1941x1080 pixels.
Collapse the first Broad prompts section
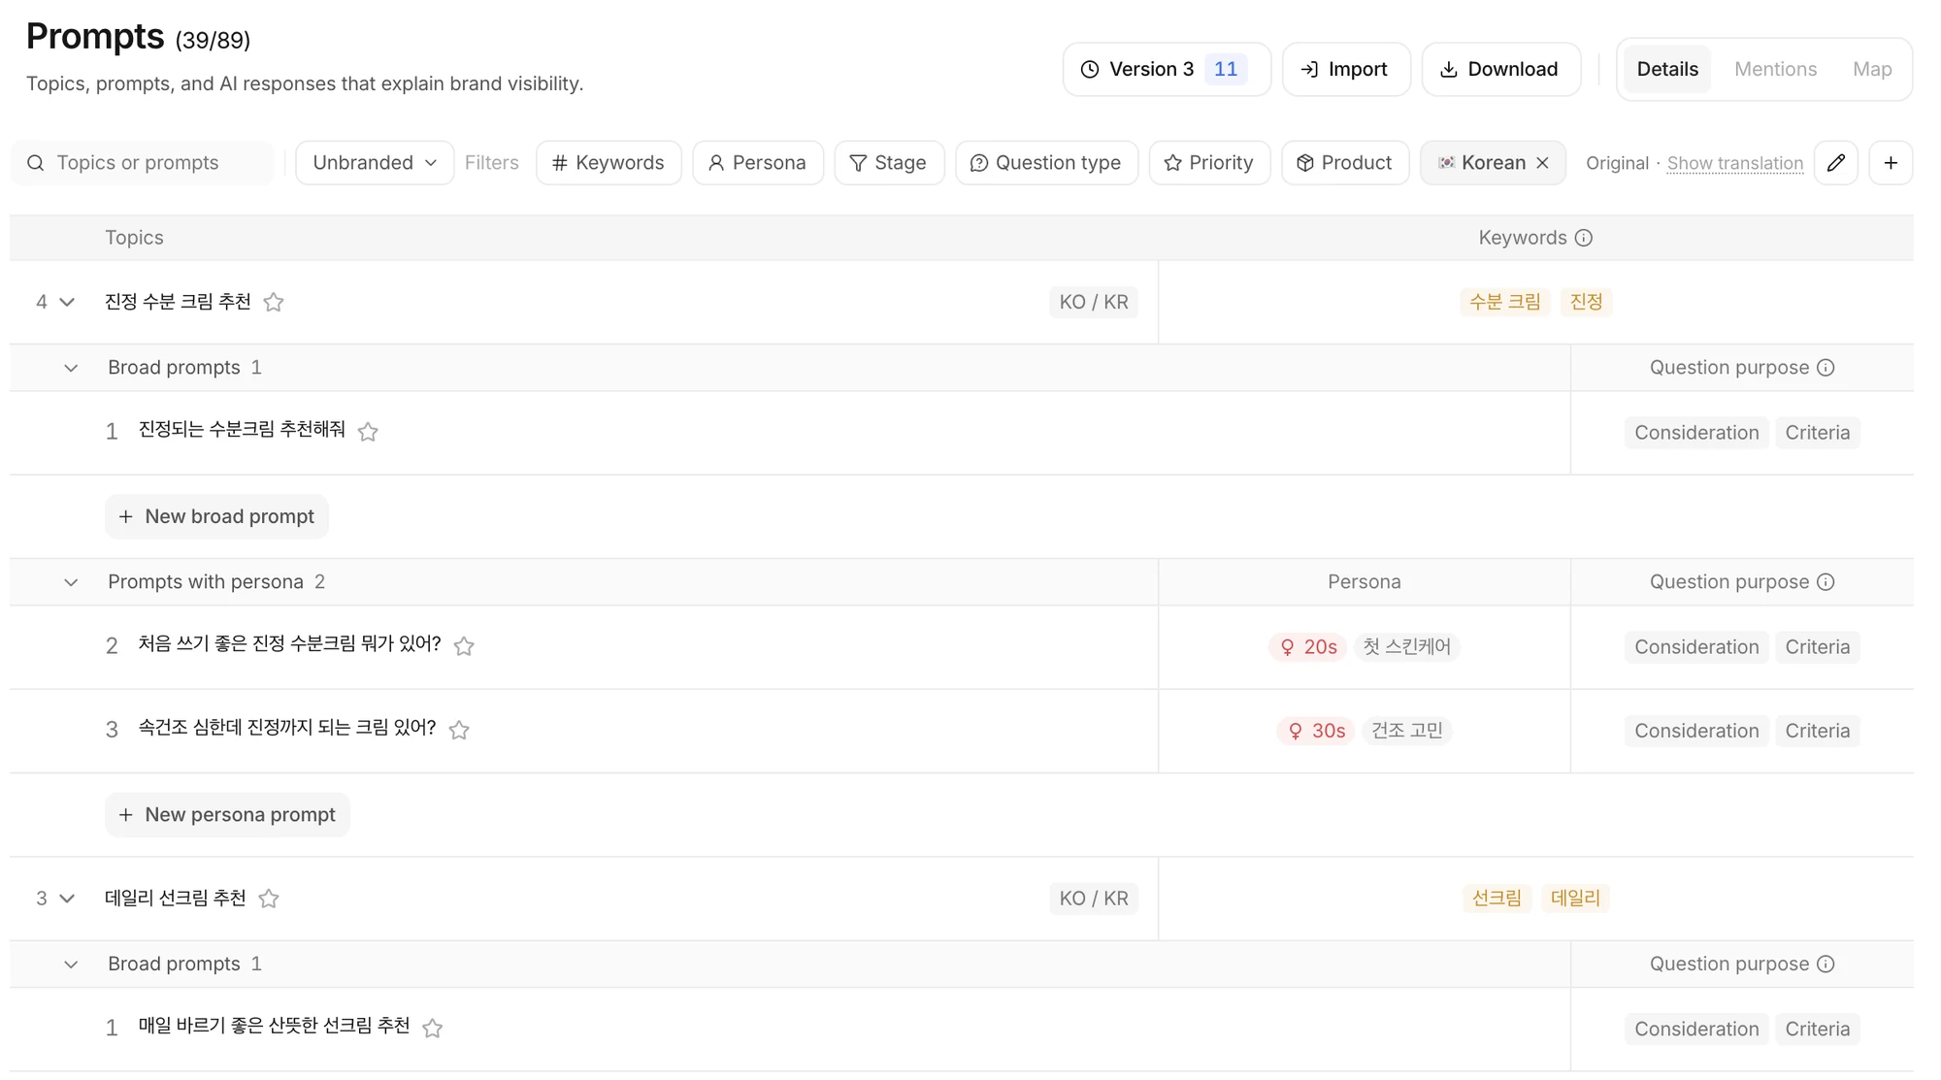(x=71, y=368)
